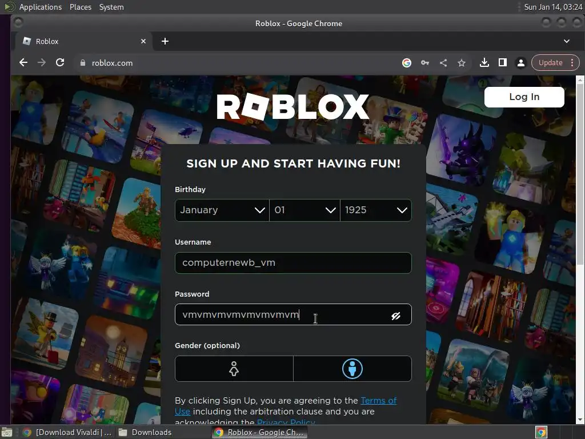Open the birthday month dropdown January
This screenshot has width=585, height=439.
tap(222, 210)
